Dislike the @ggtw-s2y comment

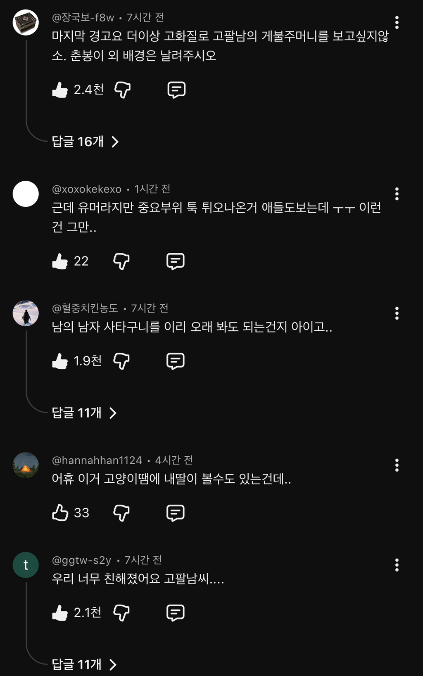(x=121, y=612)
